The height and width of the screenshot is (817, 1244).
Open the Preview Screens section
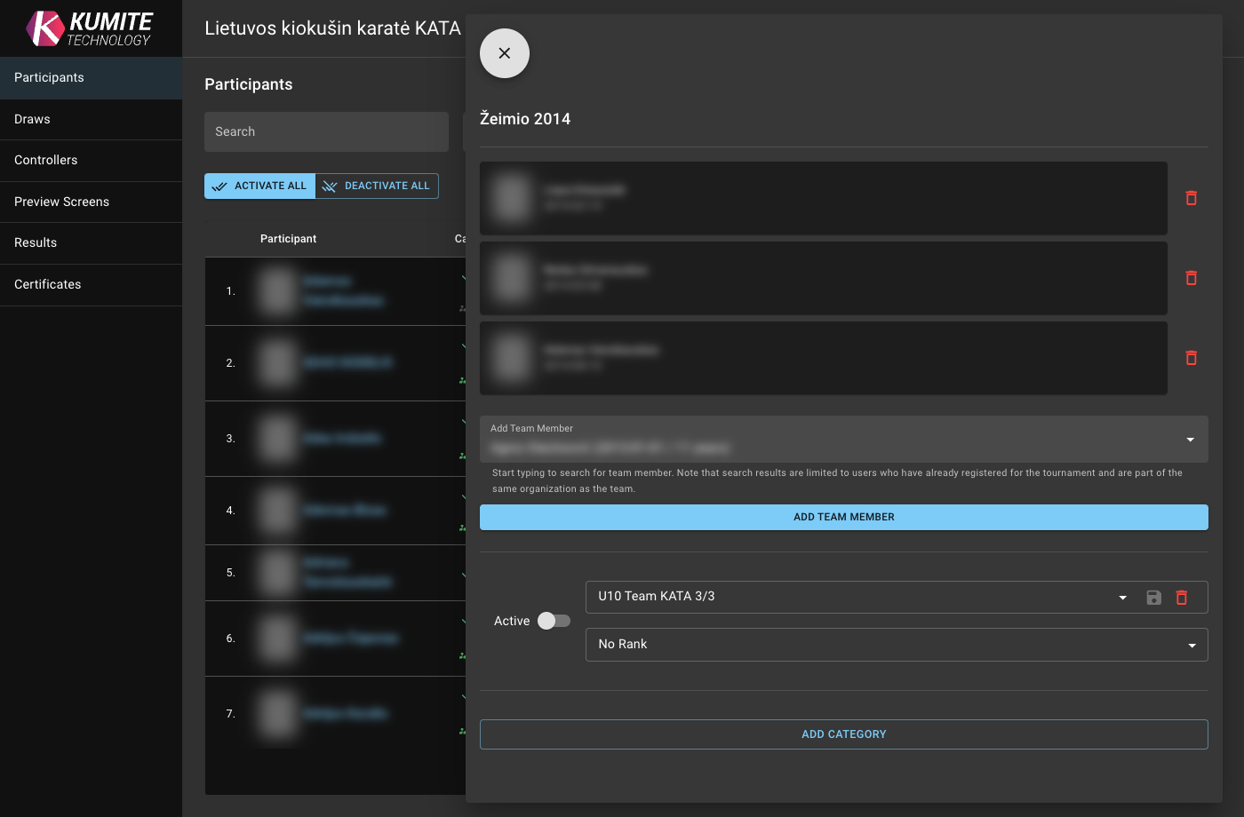click(x=62, y=202)
